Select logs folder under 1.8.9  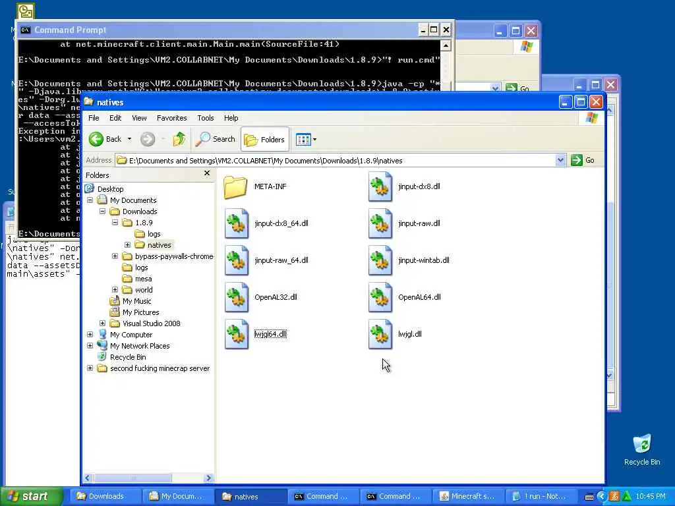pyautogui.click(x=154, y=234)
